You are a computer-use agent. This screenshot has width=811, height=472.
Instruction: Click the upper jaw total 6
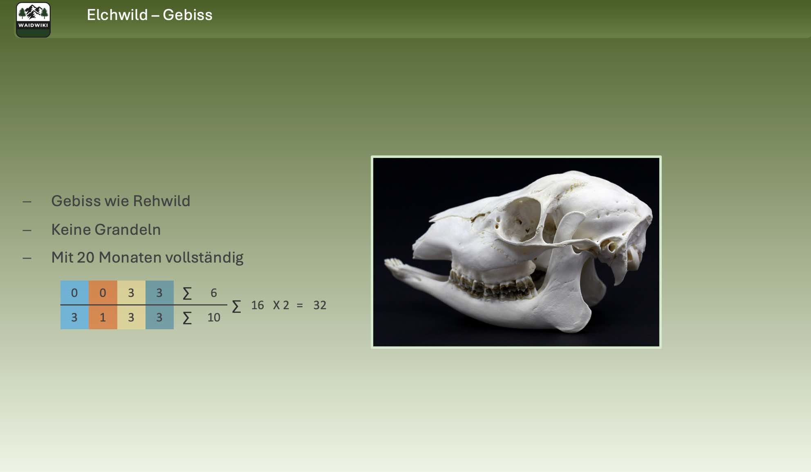point(213,293)
